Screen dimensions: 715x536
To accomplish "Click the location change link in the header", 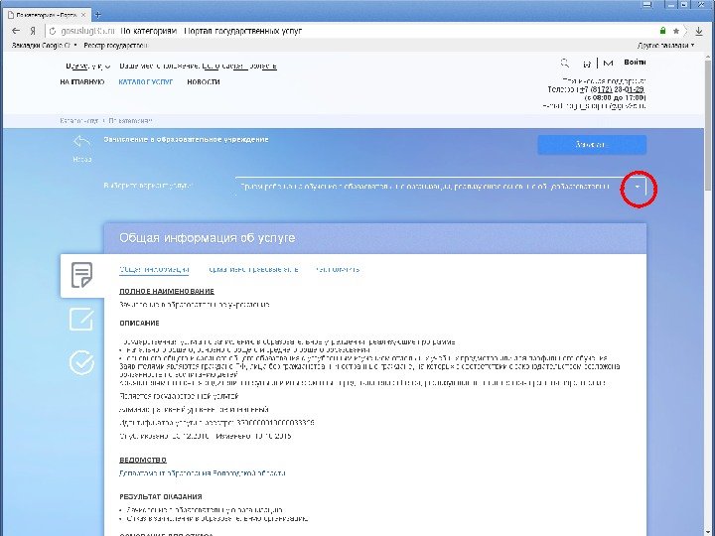I will 239,67.
